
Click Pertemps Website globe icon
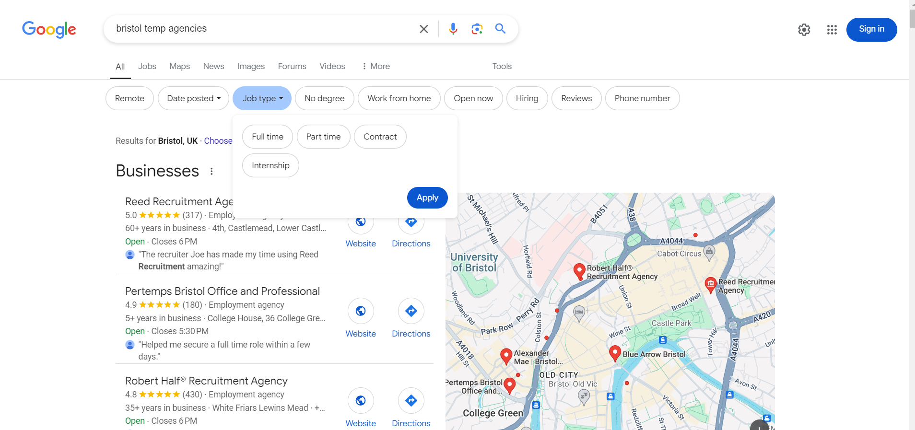pos(361,311)
